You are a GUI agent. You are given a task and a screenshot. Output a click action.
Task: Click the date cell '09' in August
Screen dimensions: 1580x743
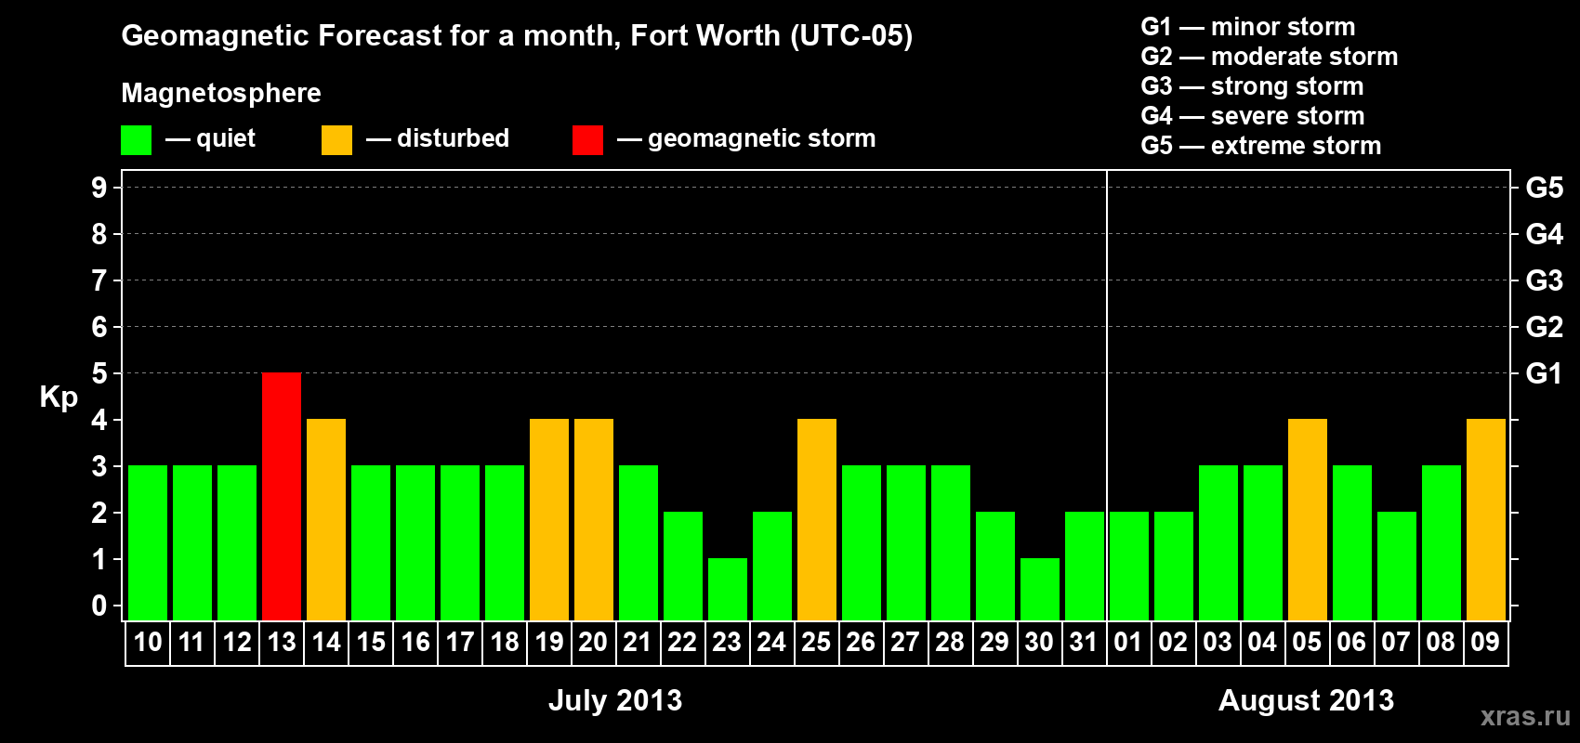(1486, 643)
